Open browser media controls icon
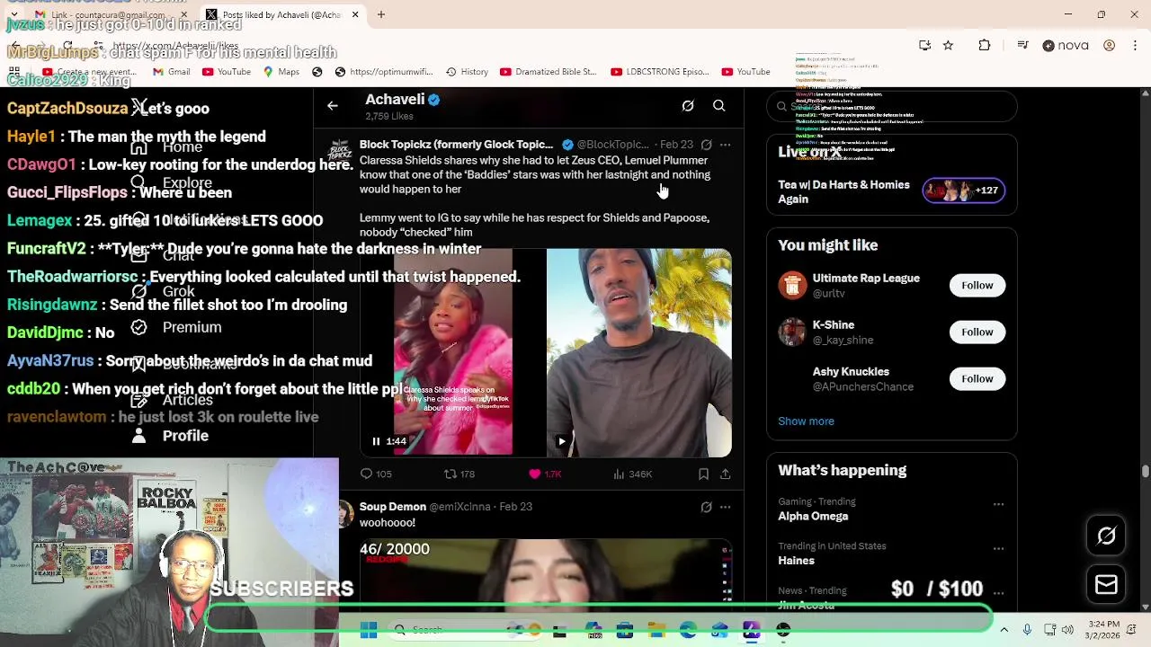This screenshot has height=647, width=1151. (1022, 45)
